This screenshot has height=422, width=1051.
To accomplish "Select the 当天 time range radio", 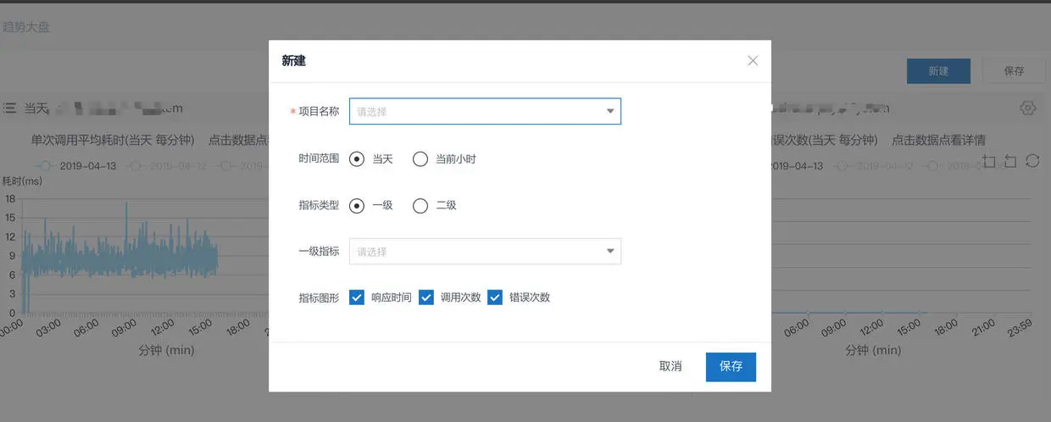I will pyautogui.click(x=357, y=158).
